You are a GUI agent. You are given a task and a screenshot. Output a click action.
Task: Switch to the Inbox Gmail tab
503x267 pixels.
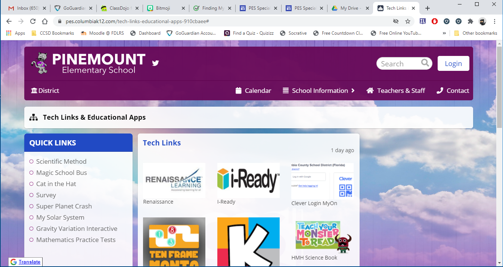[27, 8]
